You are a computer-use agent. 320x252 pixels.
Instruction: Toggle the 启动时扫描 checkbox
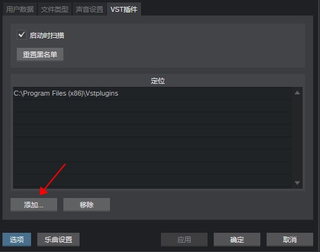22,35
